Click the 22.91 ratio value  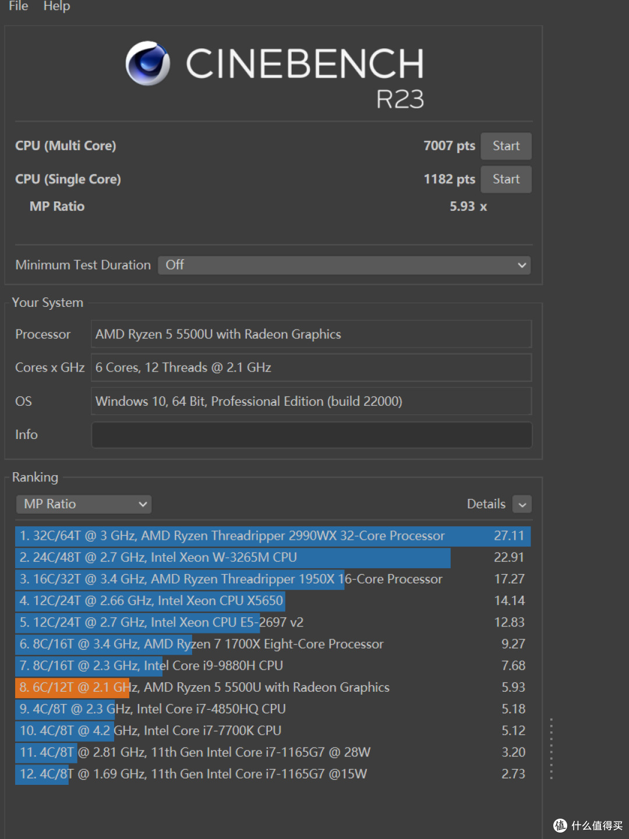click(509, 557)
